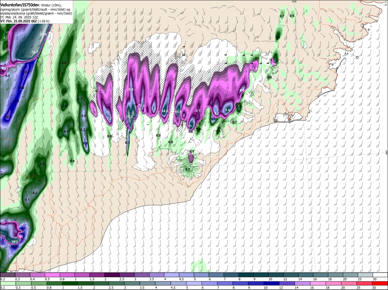
Task: Click the 0.2 label on the upper legend
Action: (2, 279)
